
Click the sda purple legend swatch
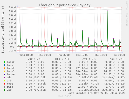coord(4,78)
